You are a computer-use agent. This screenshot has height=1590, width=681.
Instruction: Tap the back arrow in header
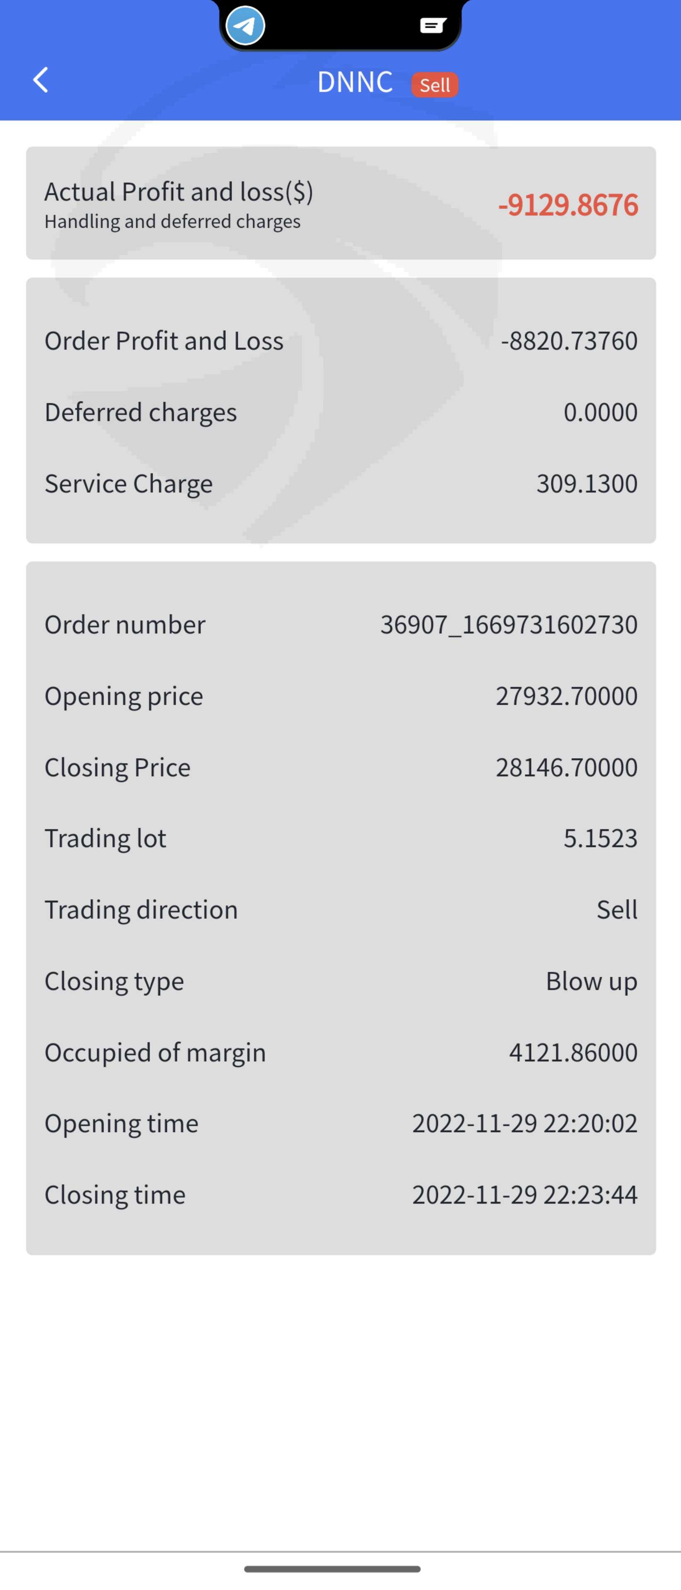(41, 80)
